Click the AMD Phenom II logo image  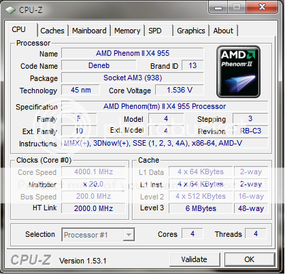[238, 72]
